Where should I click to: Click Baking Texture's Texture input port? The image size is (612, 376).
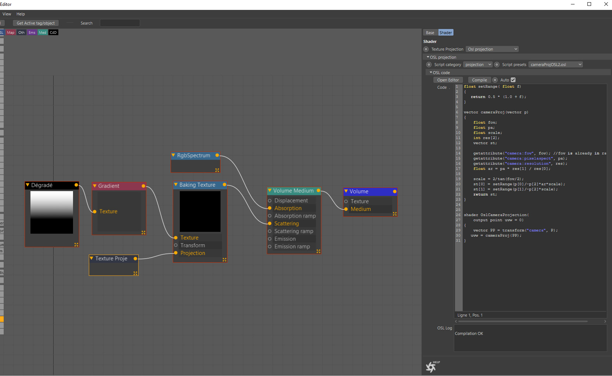[176, 238]
